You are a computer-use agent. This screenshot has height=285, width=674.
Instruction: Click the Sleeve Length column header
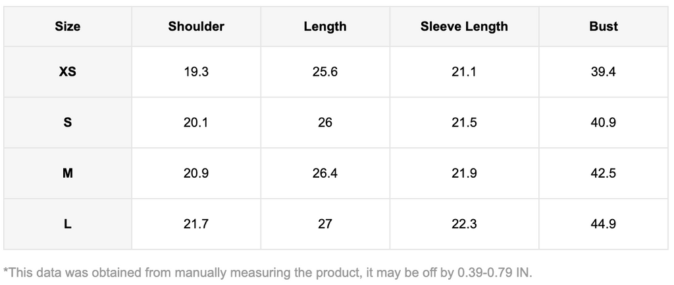click(x=464, y=27)
